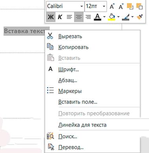Decrease font size with the smaller A button
This screenshot has width=149, height=153.
pos(121,6)
